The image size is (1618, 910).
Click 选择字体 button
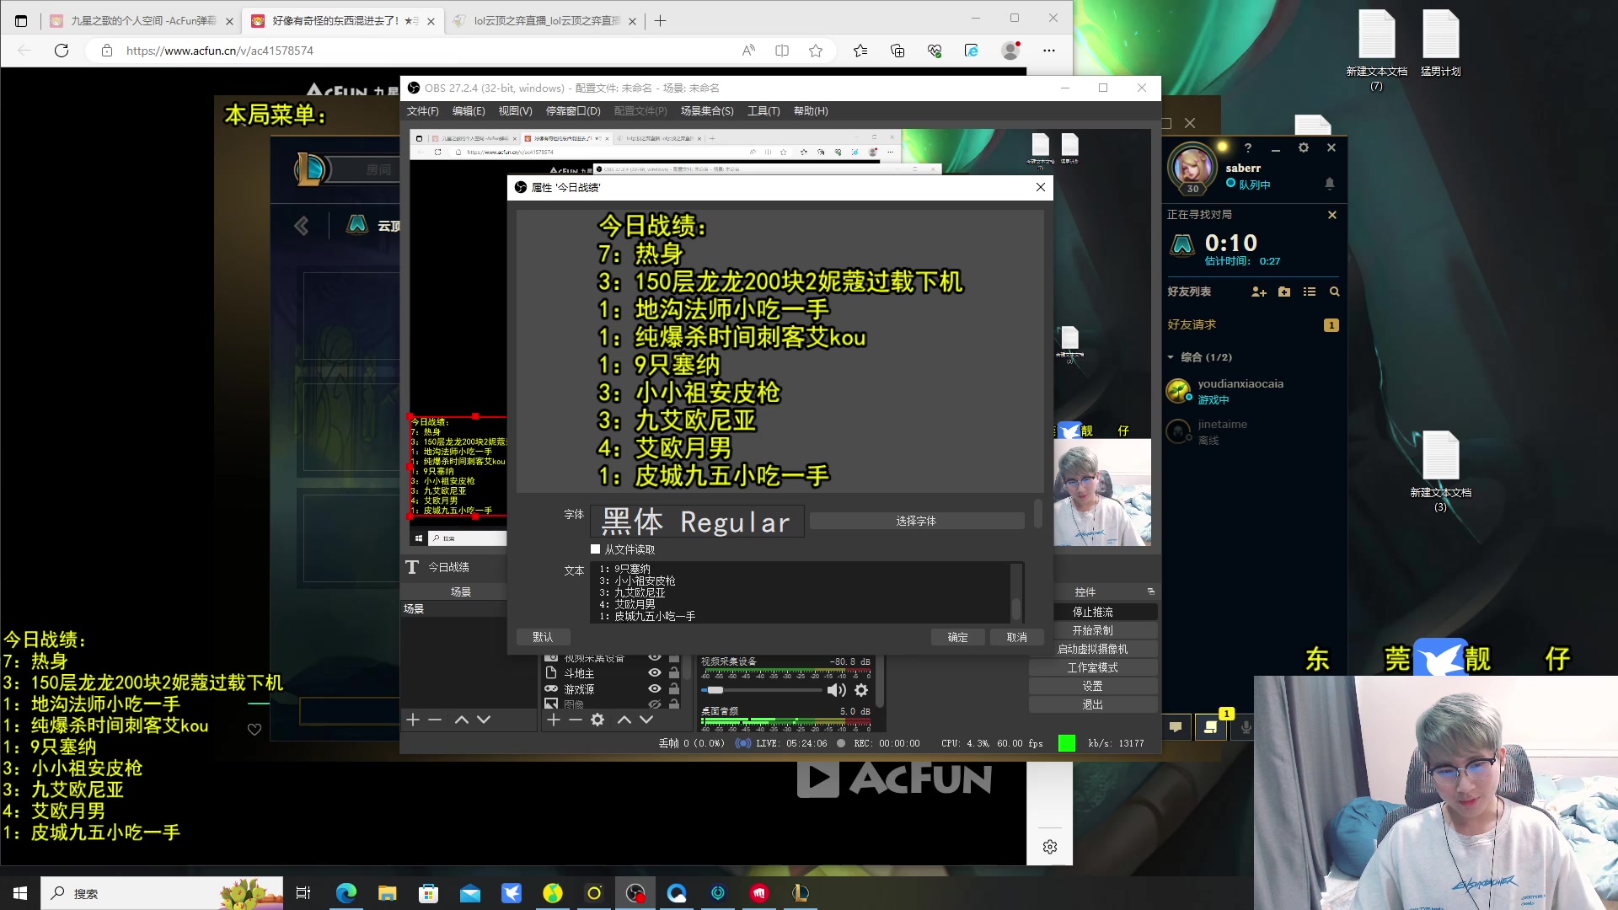tap(916, 522)
